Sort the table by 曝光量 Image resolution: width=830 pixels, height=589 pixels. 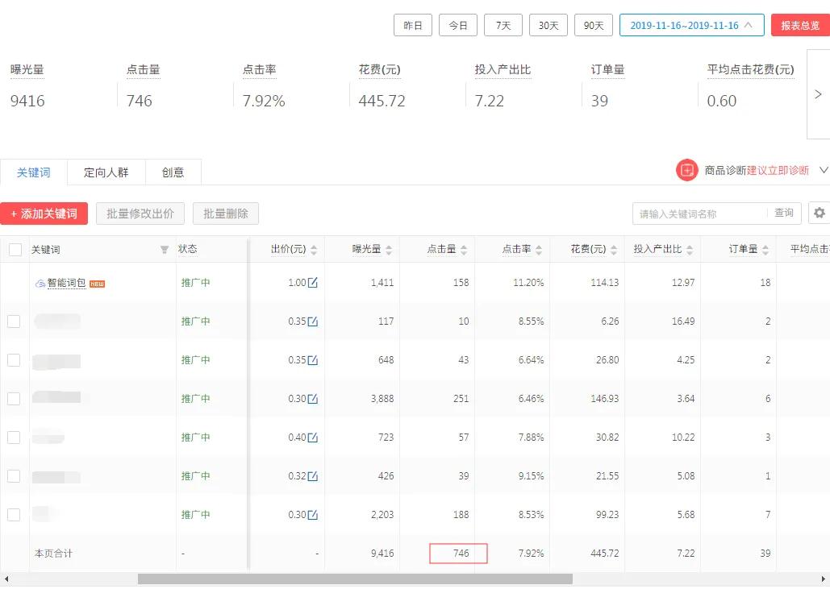(391, 249)
